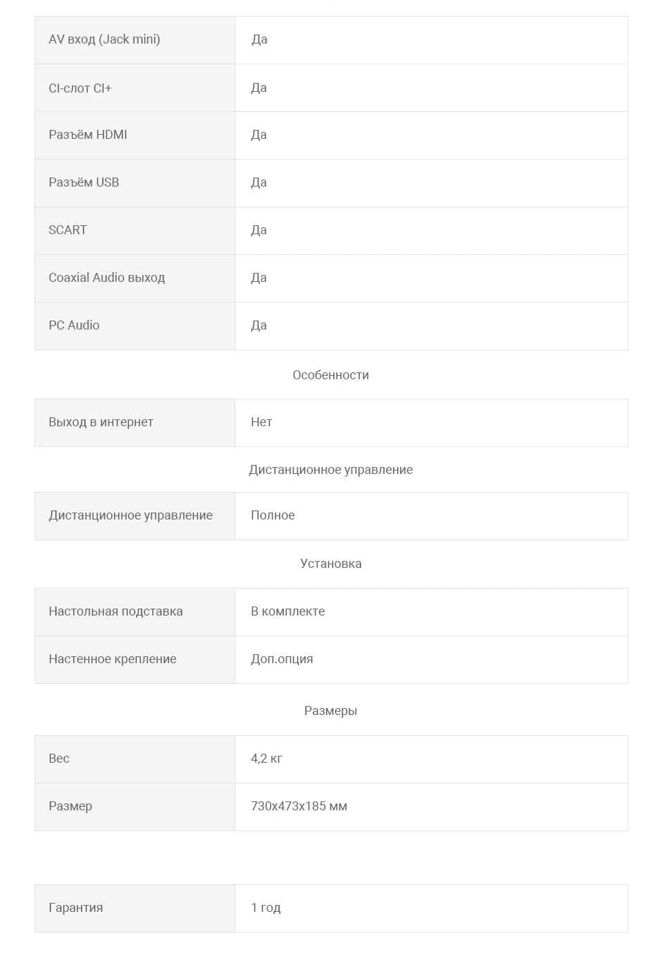Click the centered "Дистанционное управление" section heading
This screenshot has height=972, width=663.
point(331,470)
